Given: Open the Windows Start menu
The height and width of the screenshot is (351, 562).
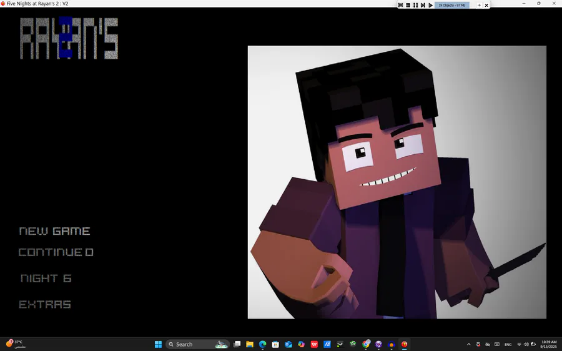Looking at the screenshot, I should [x=158, y=344].
